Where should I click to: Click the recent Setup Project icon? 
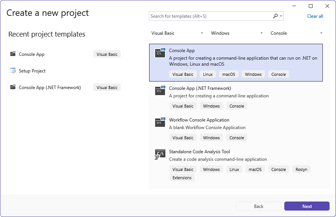tap(13, 71)
